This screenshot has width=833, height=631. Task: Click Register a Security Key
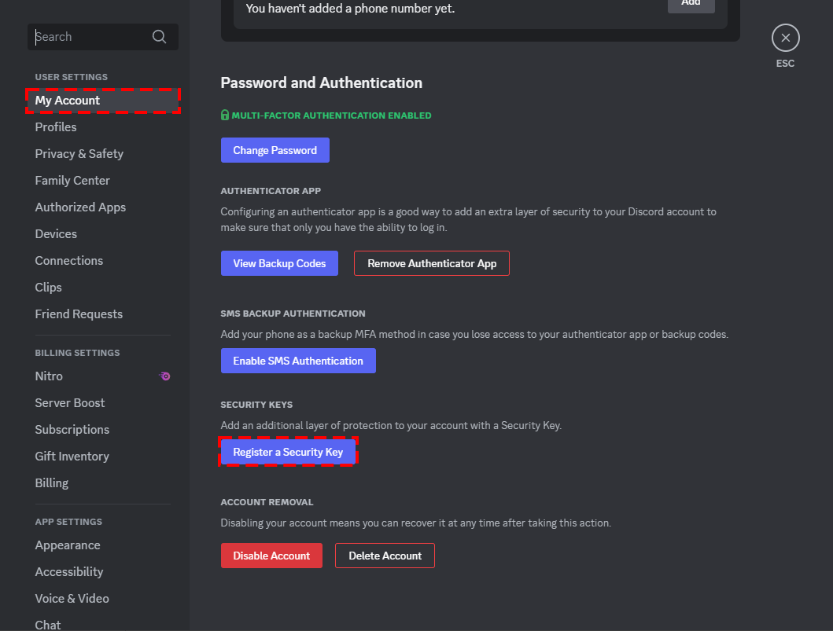point(288,452)
